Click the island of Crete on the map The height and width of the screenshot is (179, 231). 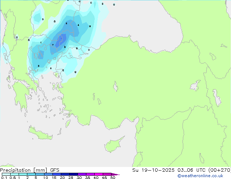click(x=40, y=133)
